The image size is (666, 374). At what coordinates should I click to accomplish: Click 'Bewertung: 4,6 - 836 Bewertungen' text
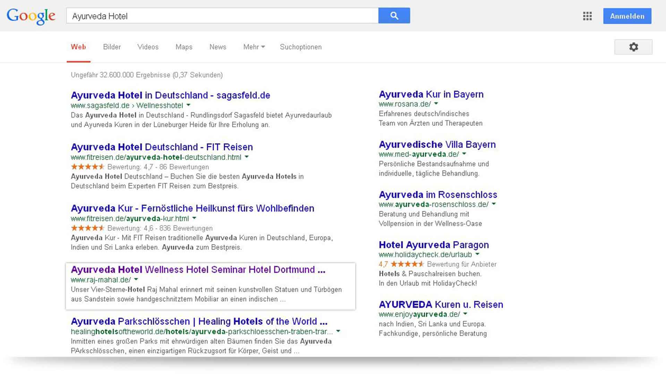point(160,228)
